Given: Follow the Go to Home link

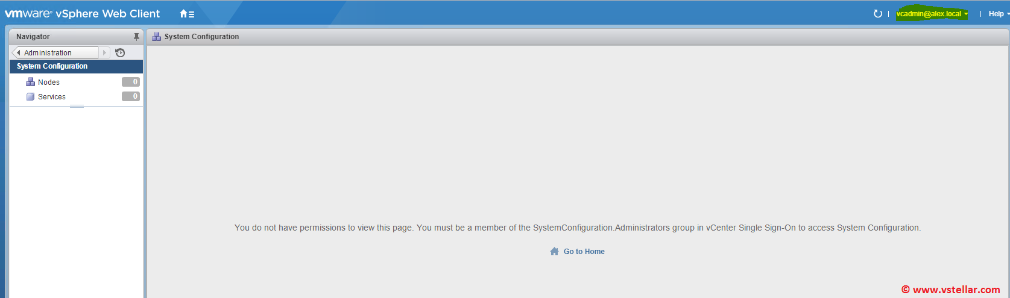Looking at the screenshot, I should point(584,252).
